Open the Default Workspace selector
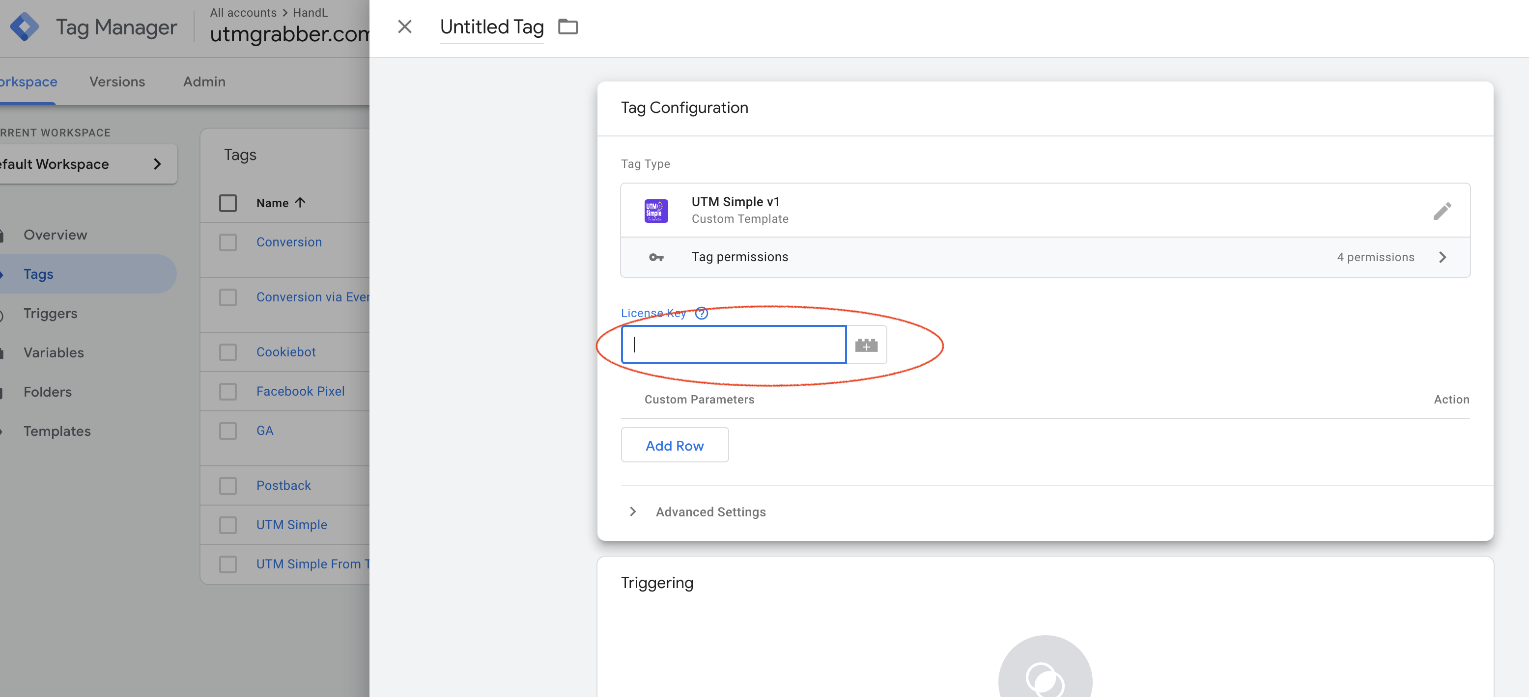The width and height of the screenshot is (1529, 697). pos(83,164)
